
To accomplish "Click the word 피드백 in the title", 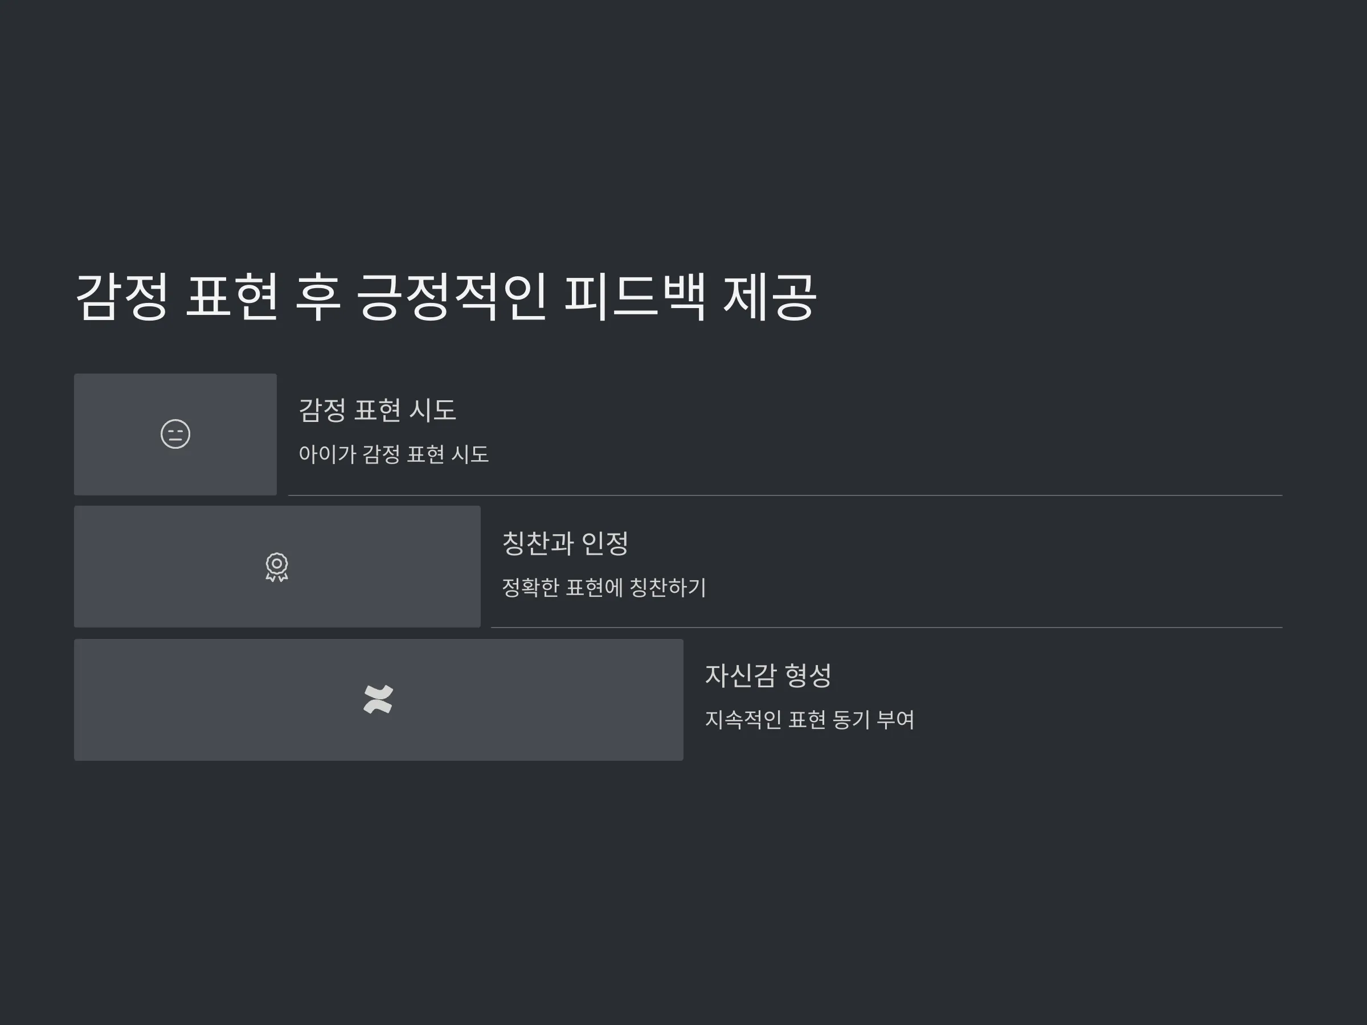I will click(x=635, y=297).
